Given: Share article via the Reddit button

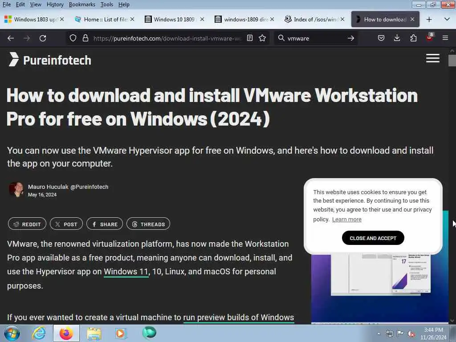Looking at the screenshot, I should tap(27, 224).
